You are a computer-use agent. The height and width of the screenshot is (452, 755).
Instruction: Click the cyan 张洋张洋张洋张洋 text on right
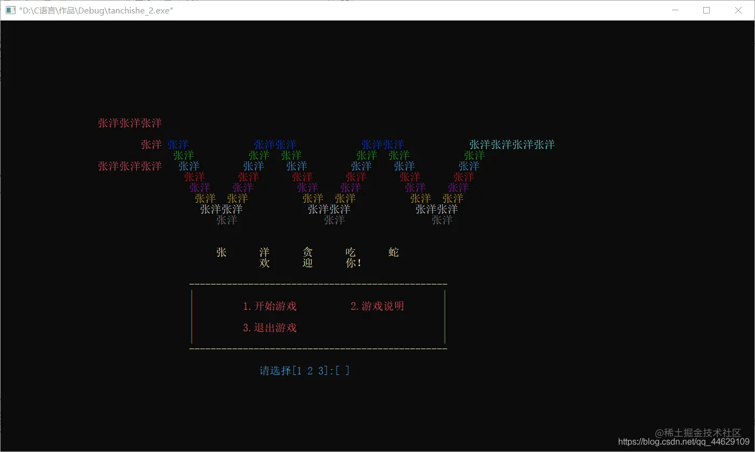pos(512,144)
